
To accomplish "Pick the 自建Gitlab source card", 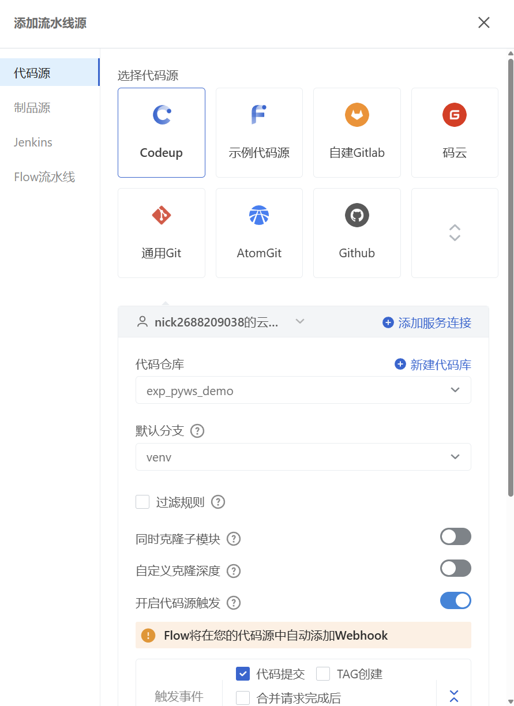I will pos(357,133).
